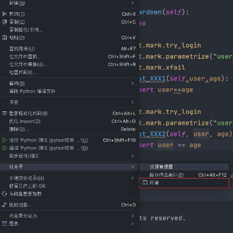Expand the 更多运行/调试 submenu arrow

tap(132, 156)
